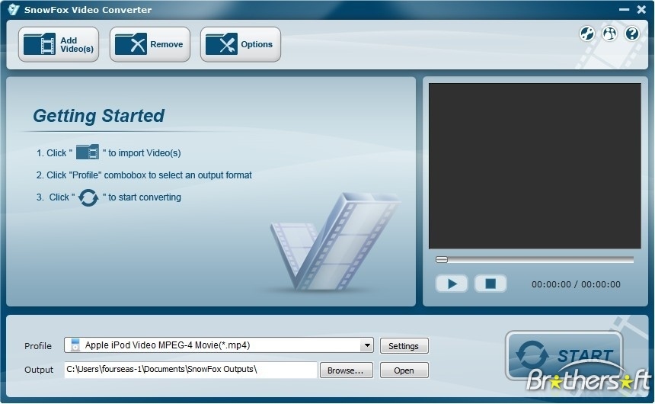This screenshot has height=404, width=655.
Task: Open Help via the question mark icon
Action: tap(632, 34)
